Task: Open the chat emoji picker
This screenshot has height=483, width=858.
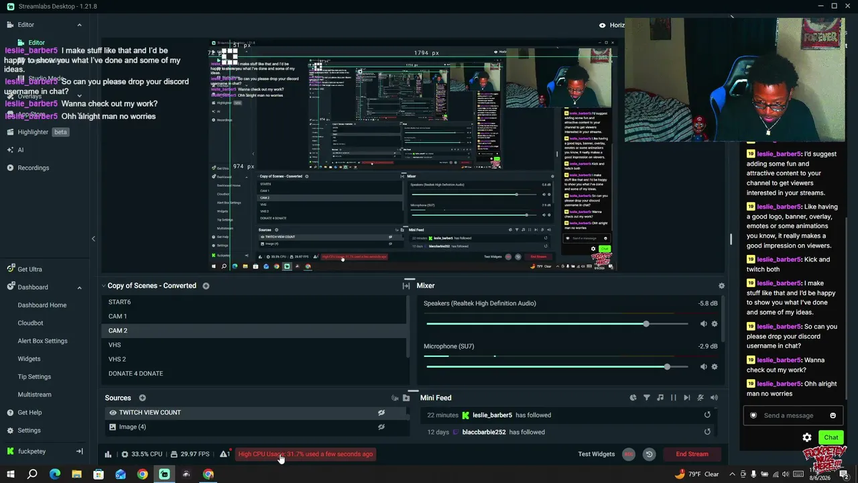Action: pos(833,415)
